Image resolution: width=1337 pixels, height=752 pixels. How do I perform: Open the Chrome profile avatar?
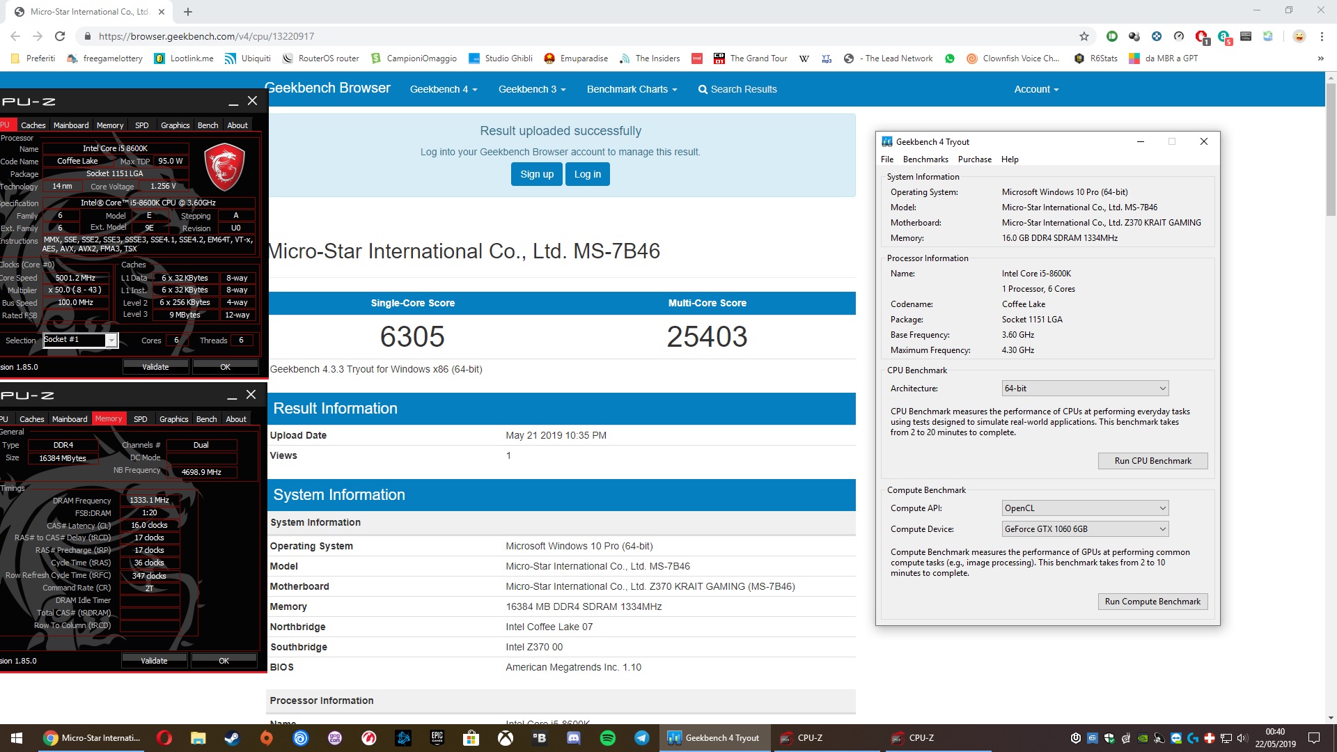click(1299, 36)
